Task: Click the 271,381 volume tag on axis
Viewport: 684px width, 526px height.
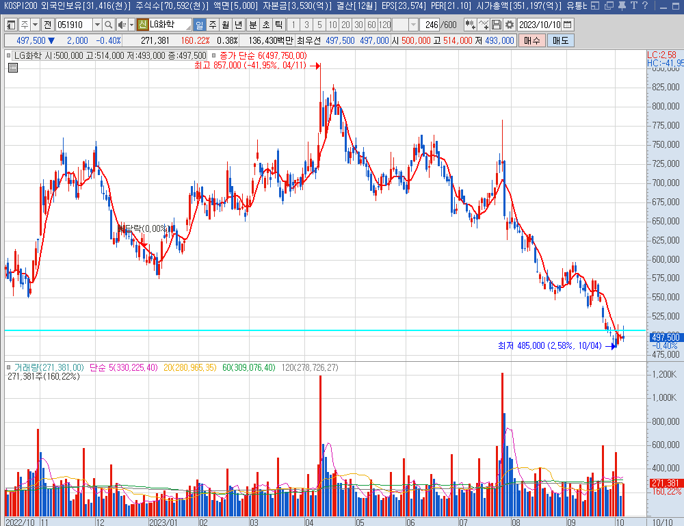Action: (666, 483)
